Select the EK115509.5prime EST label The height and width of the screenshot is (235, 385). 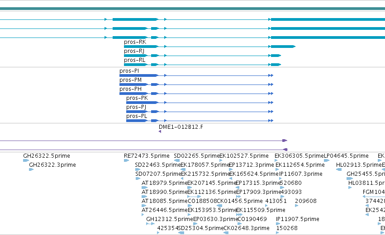261,211
